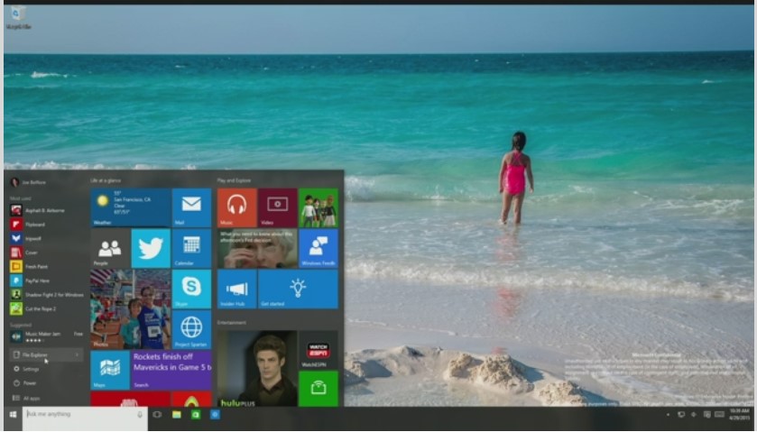757x432 pixels.
Task: Open the Weather tile for San Francisco
Action: point(130,207)
